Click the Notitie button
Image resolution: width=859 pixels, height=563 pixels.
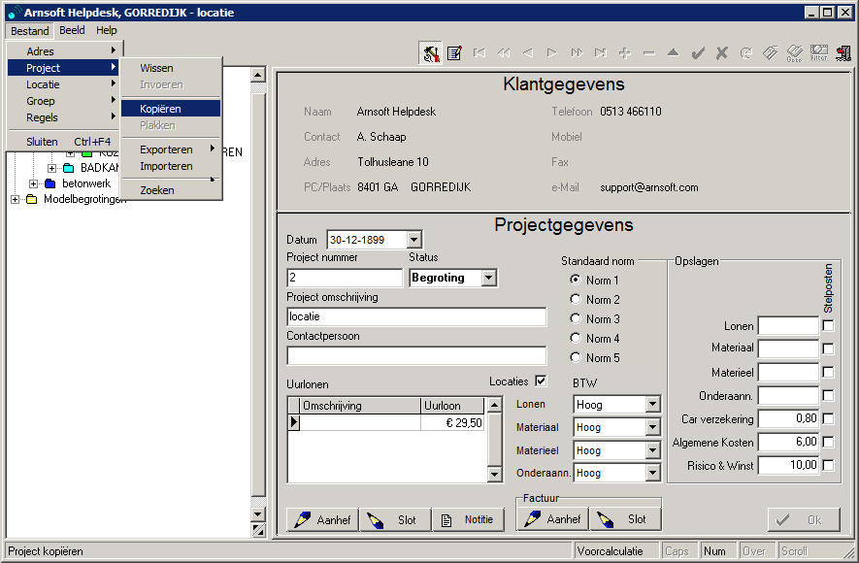[x=468, y=520]
